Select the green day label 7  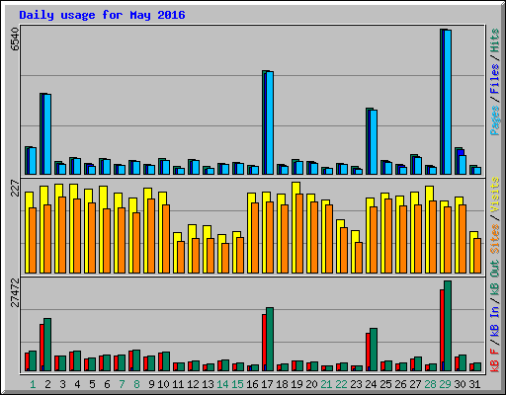[122, 384]
